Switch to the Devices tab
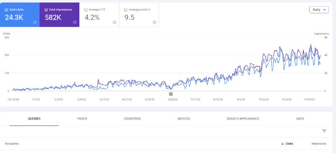This screenshot has height=153, width=336. click(x=184, y=119)
